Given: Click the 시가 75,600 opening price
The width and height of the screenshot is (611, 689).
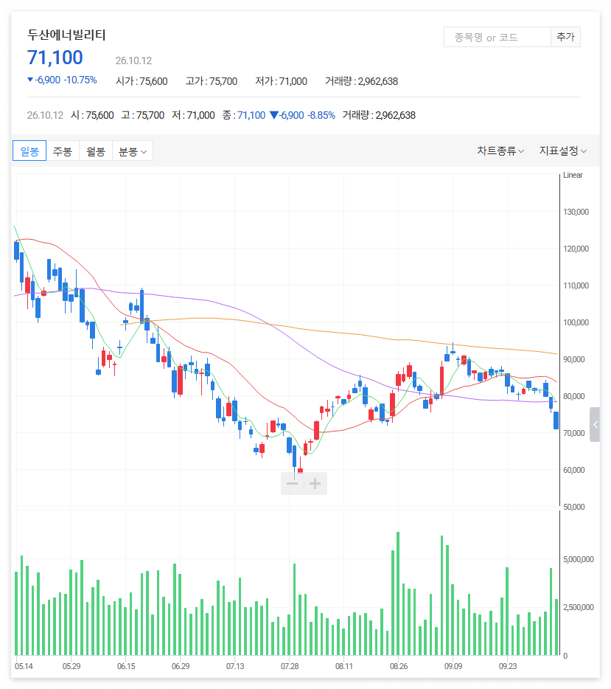Looking at the screenshot, I should [x=142, y=81].
